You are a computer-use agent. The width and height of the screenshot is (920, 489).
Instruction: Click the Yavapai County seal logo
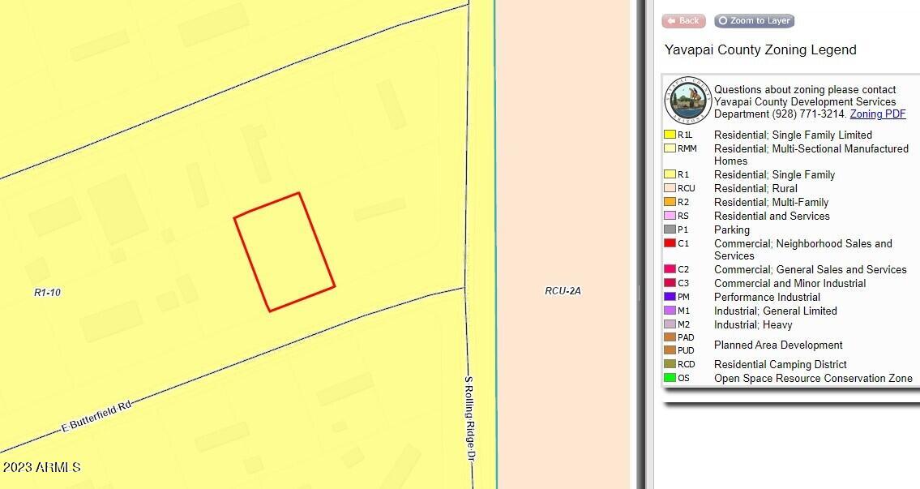coord(688,101)
